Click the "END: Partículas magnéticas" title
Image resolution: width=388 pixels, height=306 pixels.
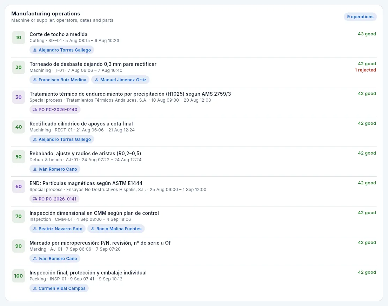click(x=86, y=183)
